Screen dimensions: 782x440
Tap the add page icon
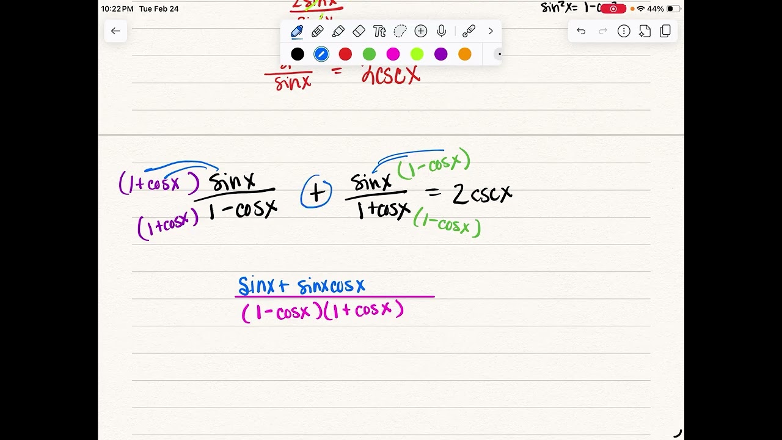click(x=645, y=31)
